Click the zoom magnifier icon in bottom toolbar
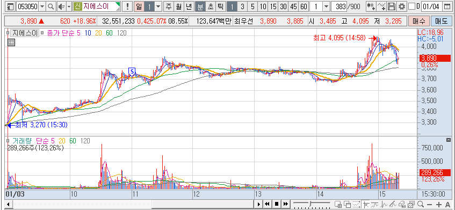Viewport: 455px width, 210px height. tap(420, 204)
